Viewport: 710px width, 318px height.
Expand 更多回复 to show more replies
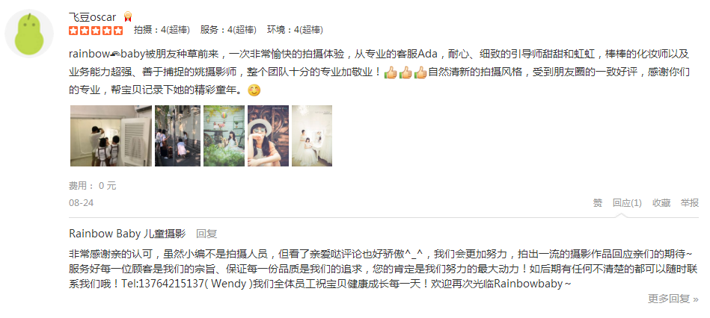point(673,299)
